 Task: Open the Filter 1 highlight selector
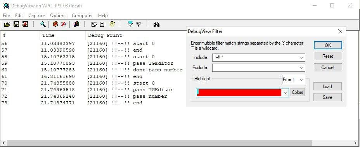point(293,80)
